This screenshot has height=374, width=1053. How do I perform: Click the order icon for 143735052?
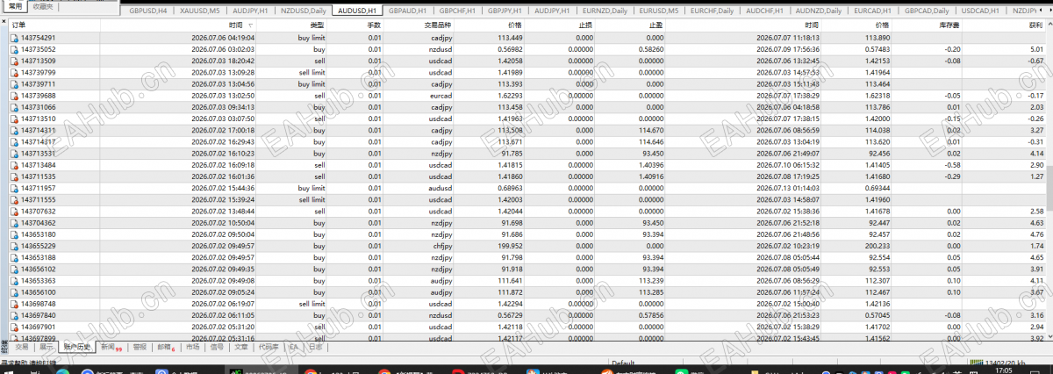click(x=14, y=50)
